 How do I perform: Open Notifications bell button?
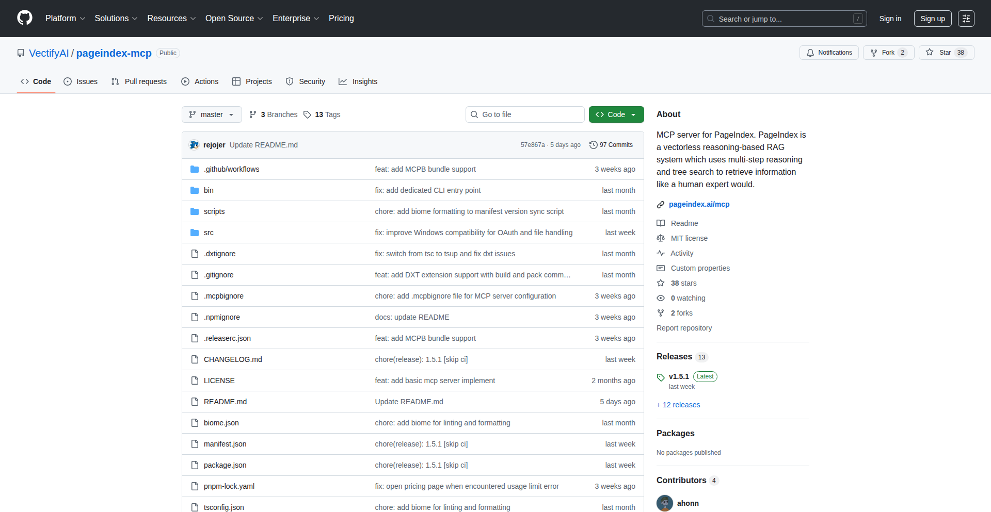pyautogui.click(x=829, y=53)
